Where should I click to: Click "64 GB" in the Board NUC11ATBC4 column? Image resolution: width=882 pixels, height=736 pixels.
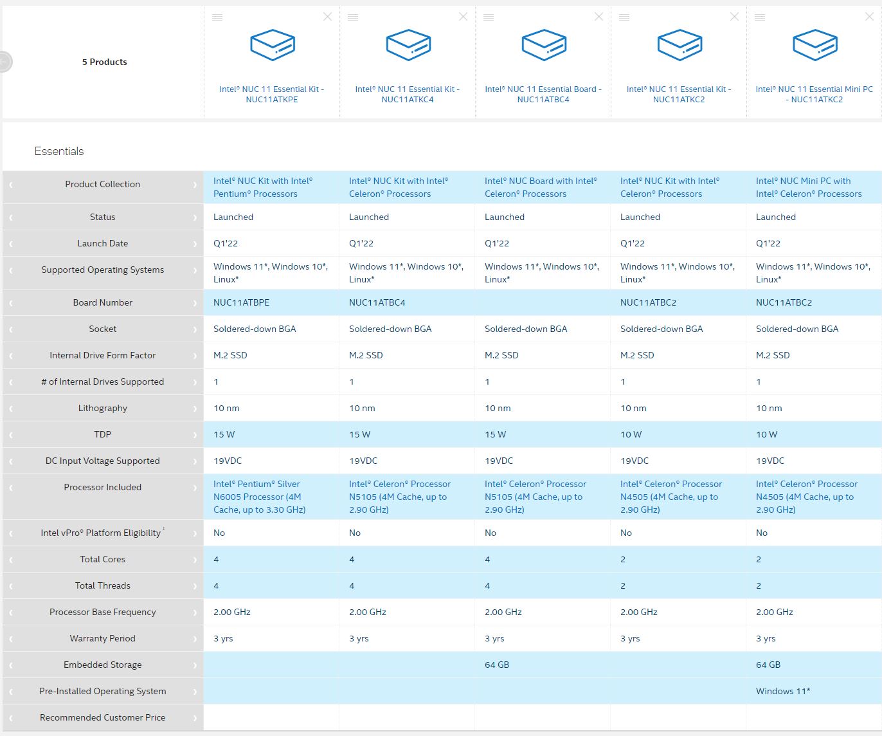tap(497, 665)
